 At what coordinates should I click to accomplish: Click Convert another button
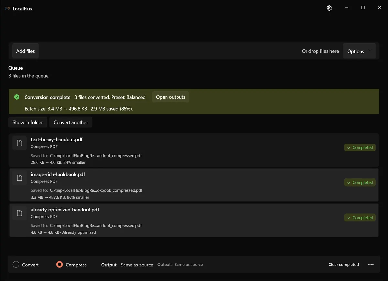pyautogui.click(x=71, y=122)
